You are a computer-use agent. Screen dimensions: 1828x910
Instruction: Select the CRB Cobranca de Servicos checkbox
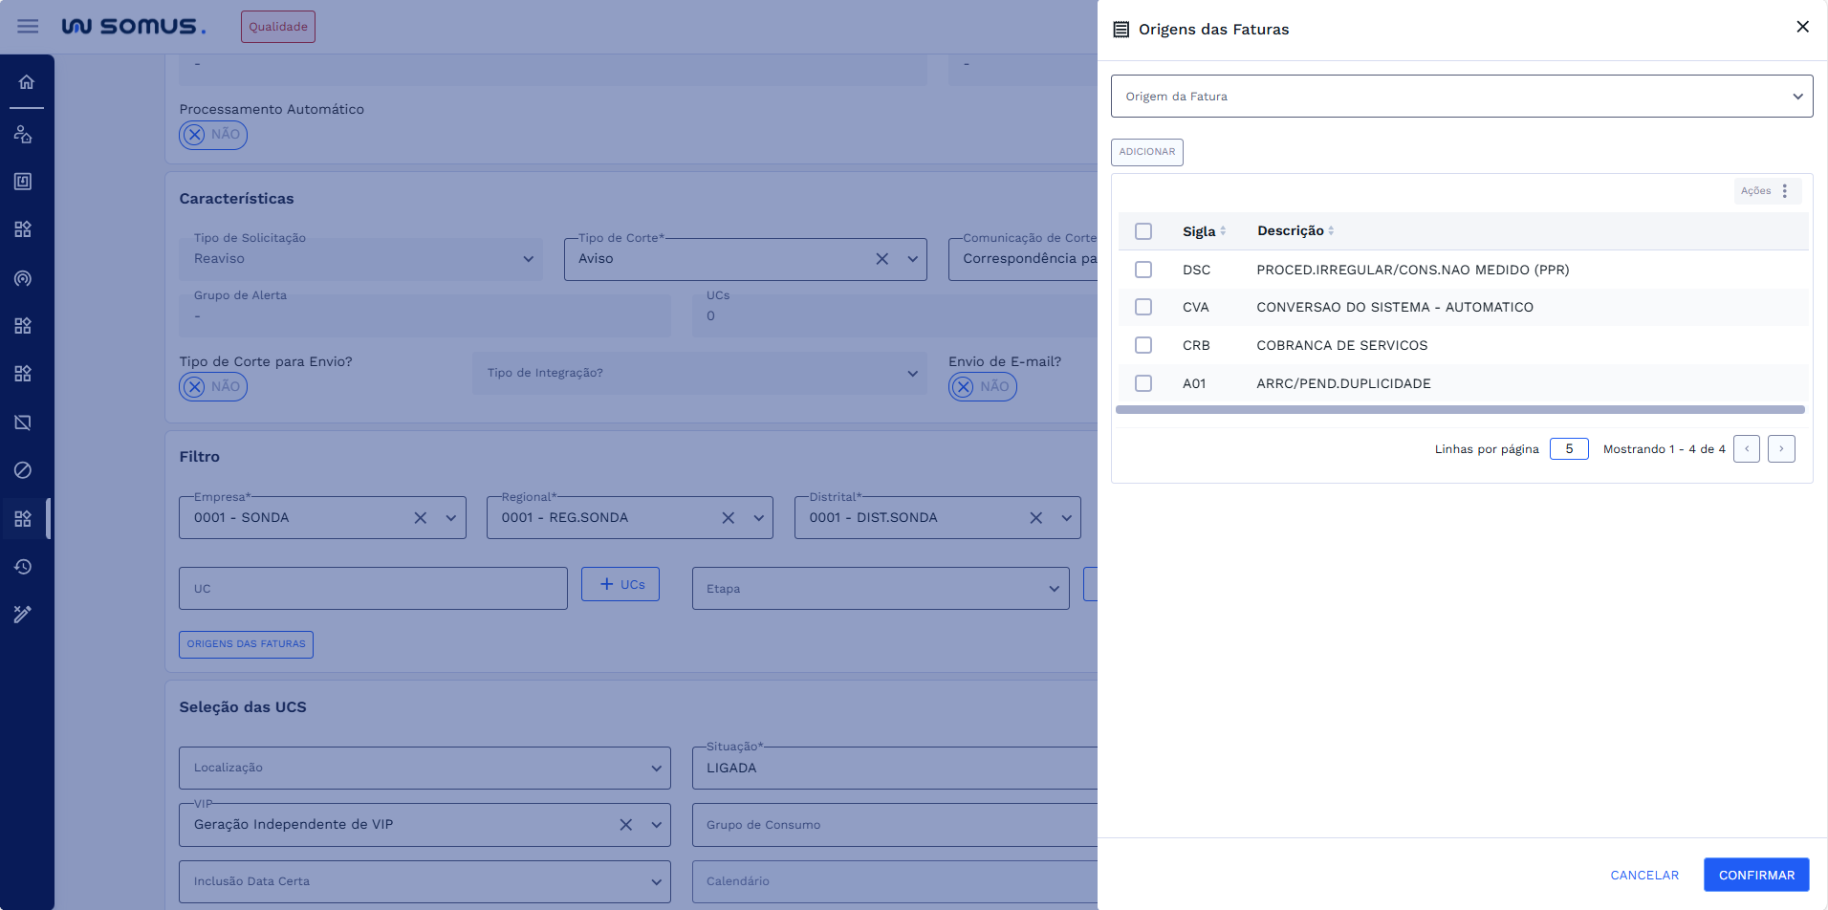1143,345
